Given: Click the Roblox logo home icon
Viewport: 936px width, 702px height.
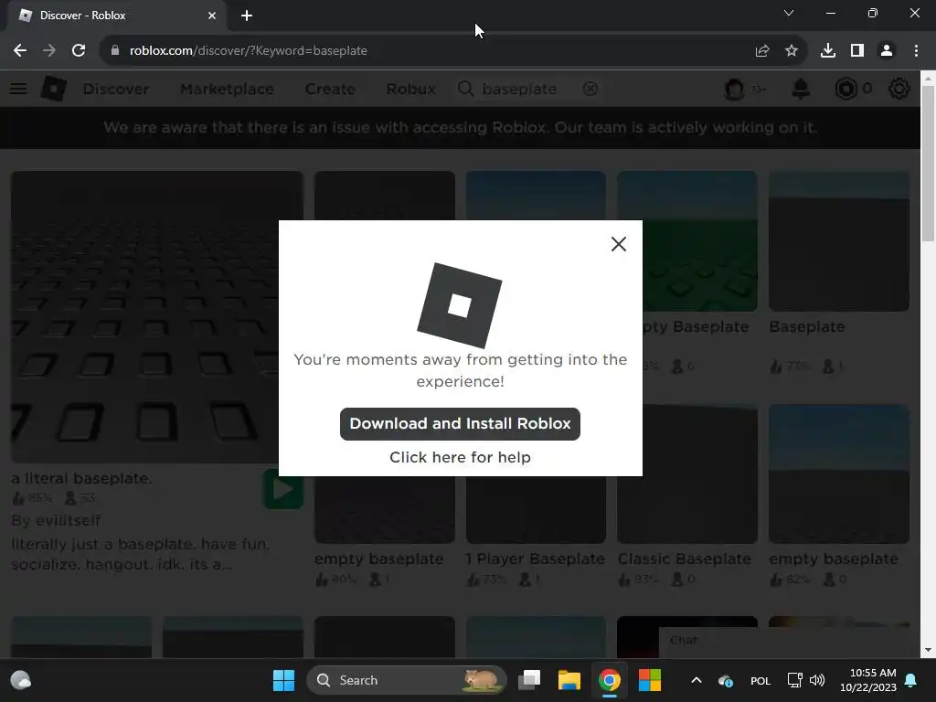Looking at the screenshot, I should tap(54, 89).
